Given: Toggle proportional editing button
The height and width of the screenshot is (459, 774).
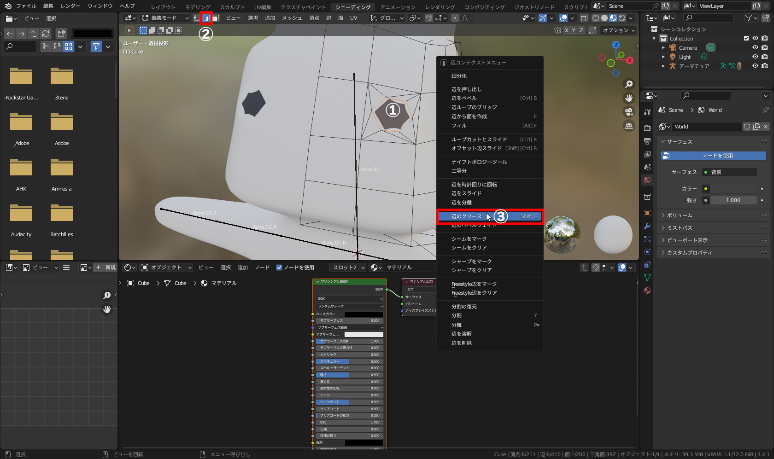Looking at the screenshot, I should 455,18.
